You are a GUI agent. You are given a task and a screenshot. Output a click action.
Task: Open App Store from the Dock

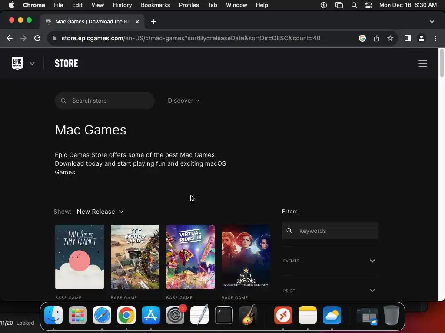pos(151,315)
